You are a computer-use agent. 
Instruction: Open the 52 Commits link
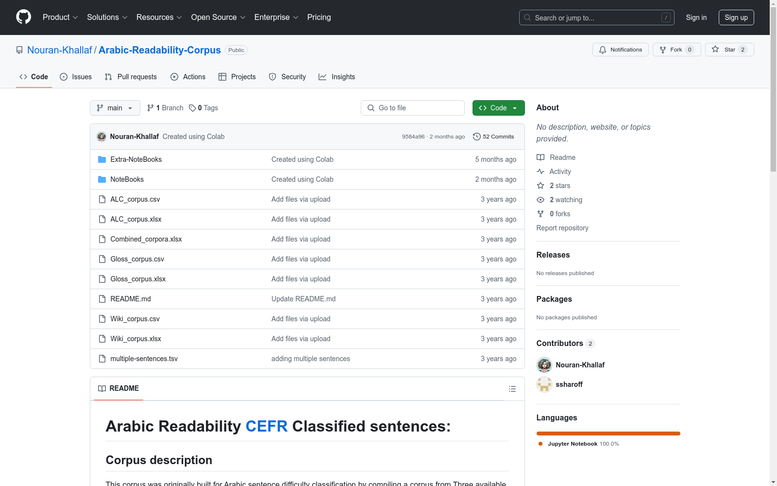click(493, 137)
